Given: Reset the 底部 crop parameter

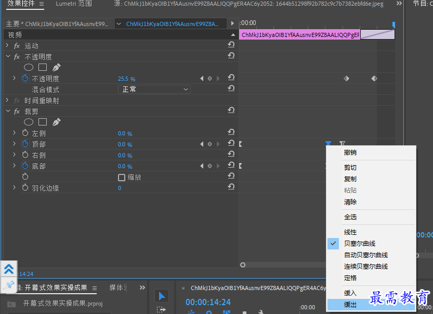Looking at the screenshot, I should 231,165.
